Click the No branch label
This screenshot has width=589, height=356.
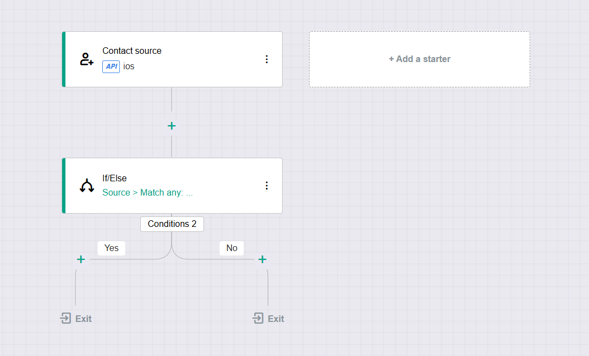tap(232, 248)
